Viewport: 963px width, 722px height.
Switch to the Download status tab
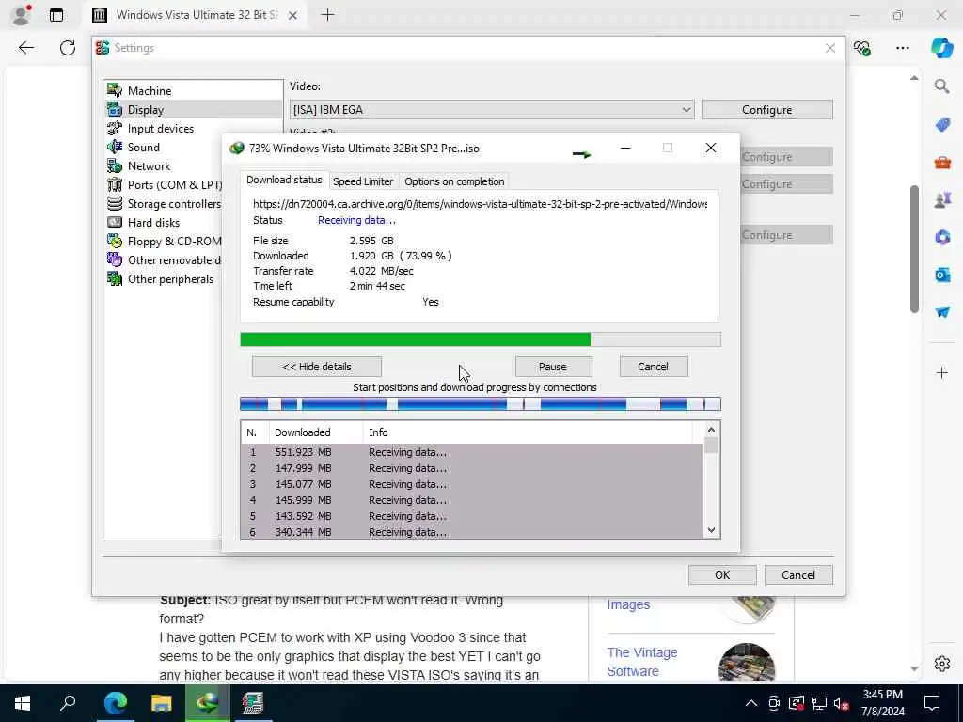click(284, 180)
